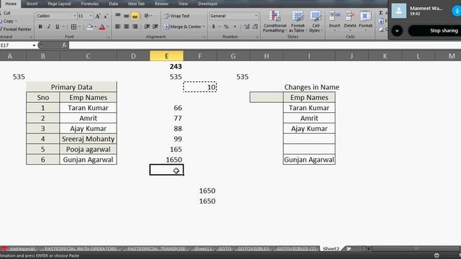Increase cell indent
This screenshot has height=259, width=461.
[156, 27]
